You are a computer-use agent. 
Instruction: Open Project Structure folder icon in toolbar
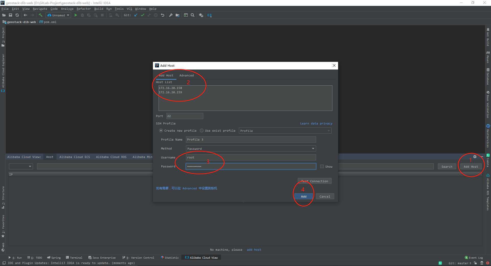(x=177, y=15)
